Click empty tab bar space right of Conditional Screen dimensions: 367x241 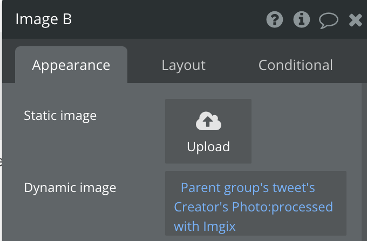coord(351,65)
